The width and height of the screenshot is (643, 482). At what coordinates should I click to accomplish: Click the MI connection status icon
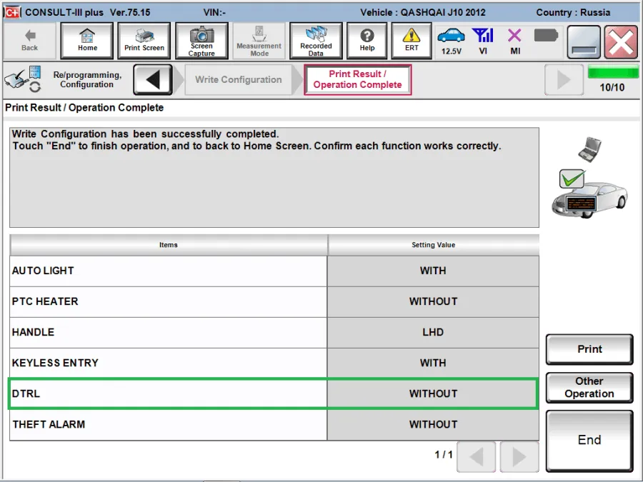point(514,41)
